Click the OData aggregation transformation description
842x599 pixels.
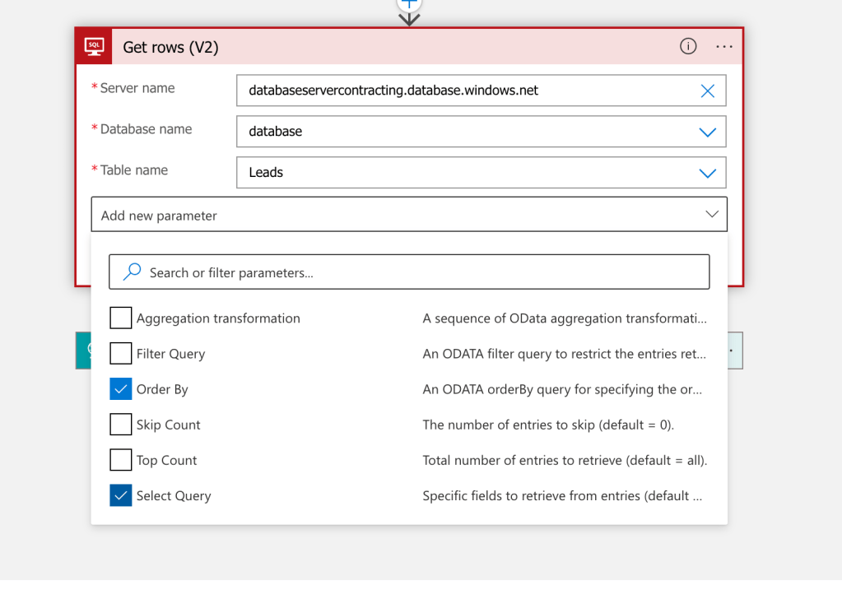click(565, 318)
